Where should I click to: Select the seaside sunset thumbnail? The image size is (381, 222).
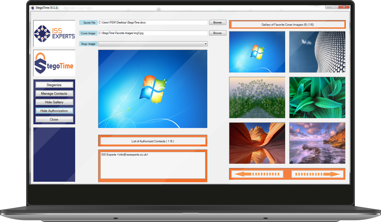click(x=317, y=143)
